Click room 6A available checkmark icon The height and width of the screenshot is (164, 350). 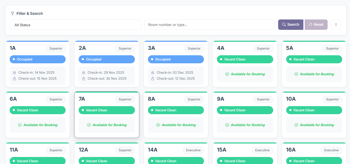click(20, 125)
